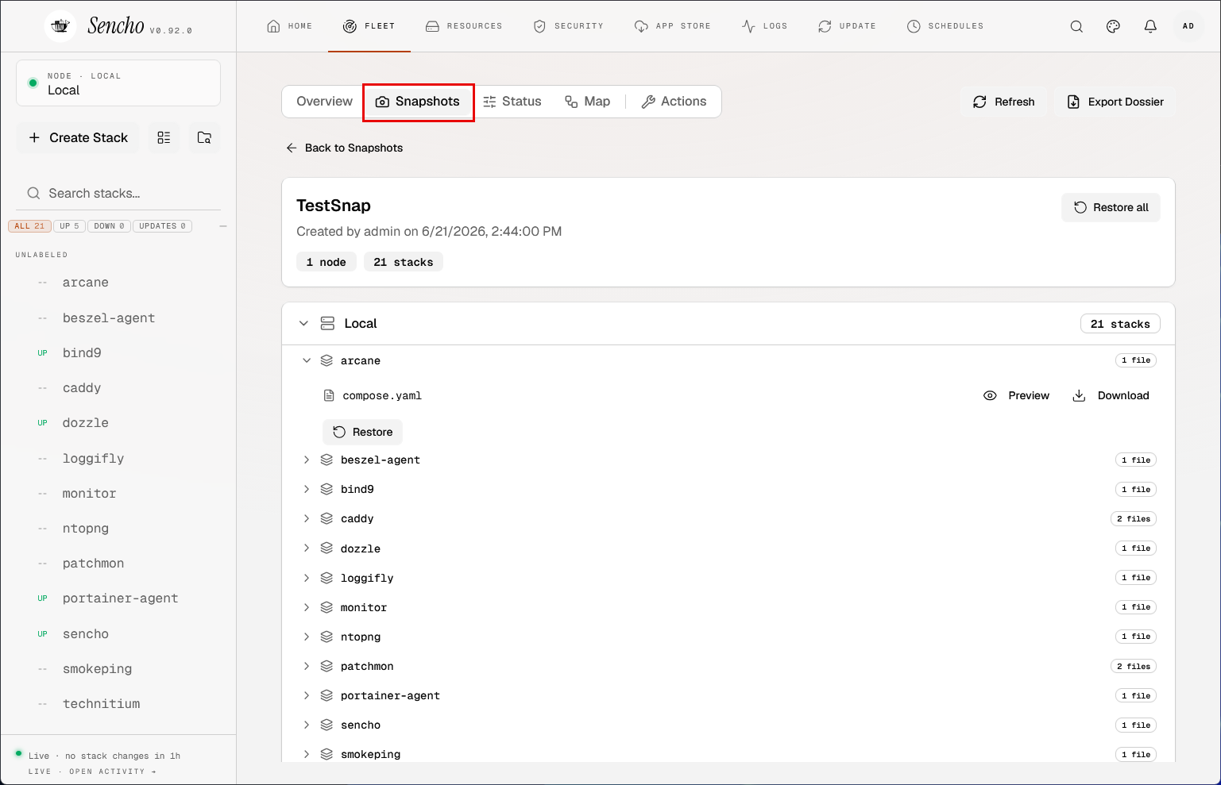Open the Local node selector
The image size is (1221, 785).
point(118,83)
